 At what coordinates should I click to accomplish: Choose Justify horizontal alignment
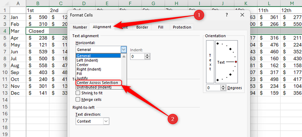tap(98, 78)
